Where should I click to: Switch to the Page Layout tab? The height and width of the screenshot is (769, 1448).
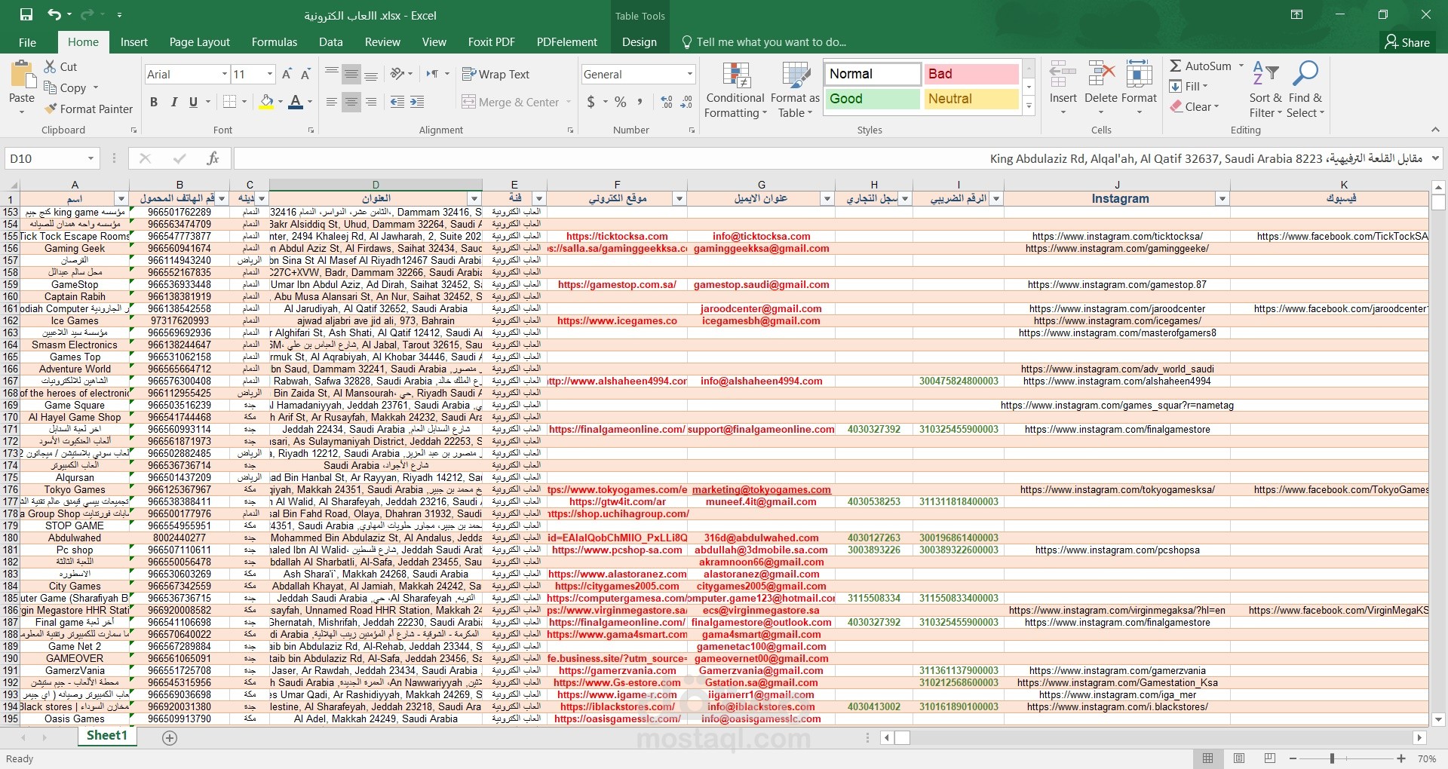(200, 42)
